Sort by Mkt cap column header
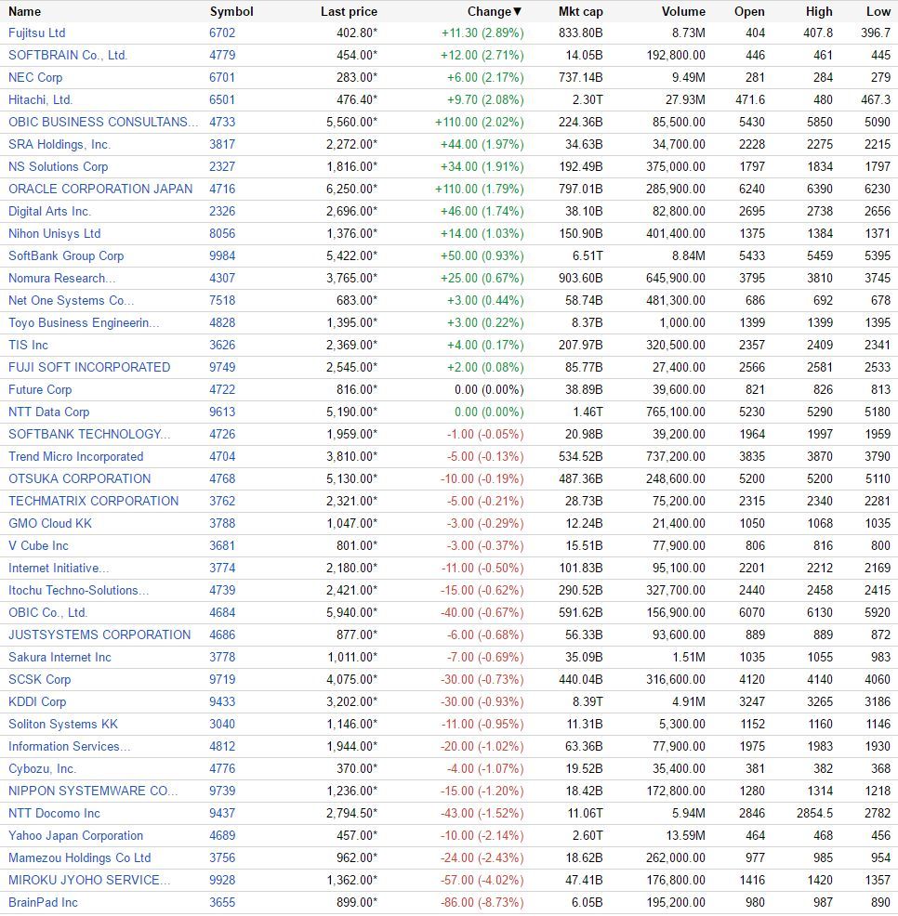Image resolution: width=898 pixels, height=916 pixels. pyautogui.click(x=581, y=12)
